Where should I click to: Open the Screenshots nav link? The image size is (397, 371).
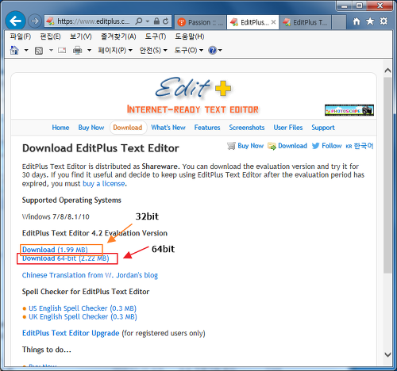point(247,128)
